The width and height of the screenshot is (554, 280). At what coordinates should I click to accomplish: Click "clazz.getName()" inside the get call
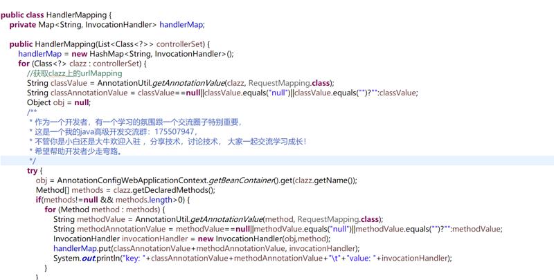pos(323,180)
